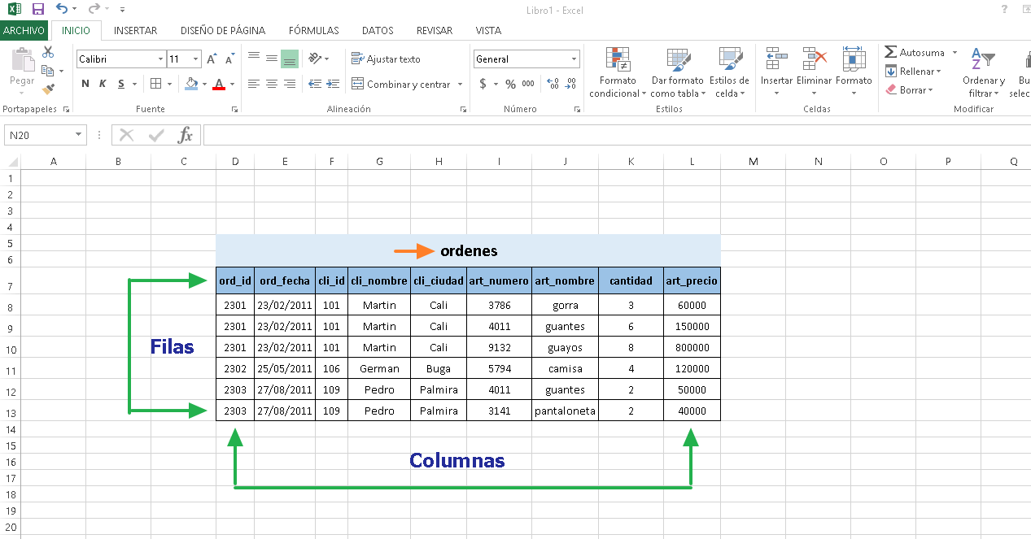
Task: Select the Format Painter brush icon
Action: coord(48,89)
